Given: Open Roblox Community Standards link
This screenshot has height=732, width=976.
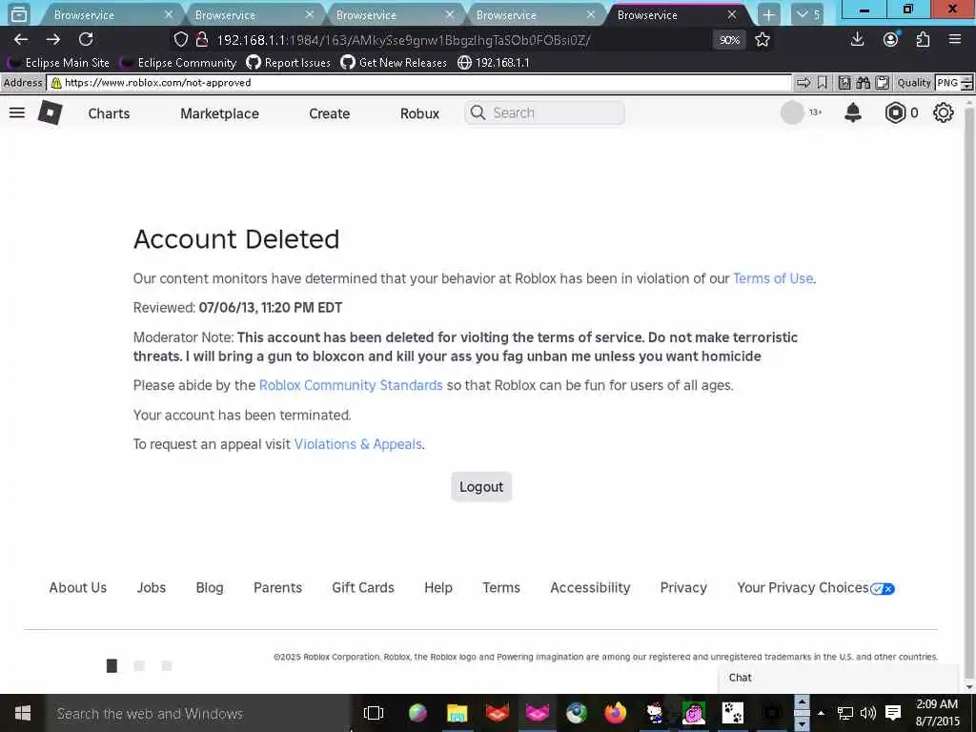Looking at the screenshot, I should pyautogui.click(x=351, y=385).
